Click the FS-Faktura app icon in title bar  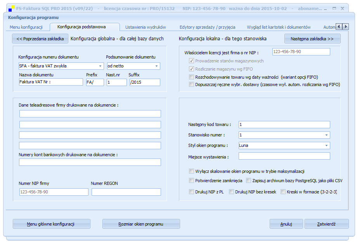tap(11, 9)
